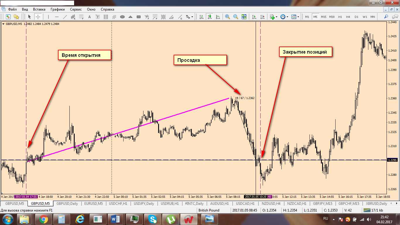Screen dimensions: 400x225
Task: Open Google Chrome from the taskbar
Action: tap(44, 219)
